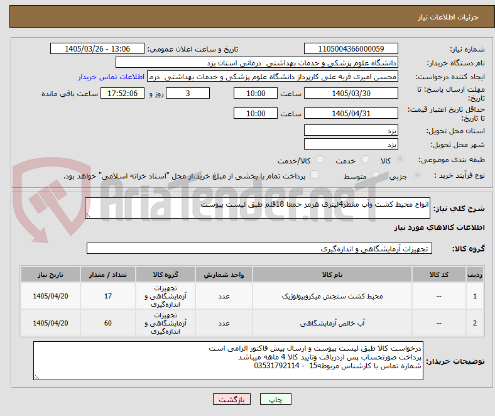The height and width of the screenshot is (416, 495).
Task: Open اطلاعات تماس خریدار contact link
Action: click(x=111, y=77)
